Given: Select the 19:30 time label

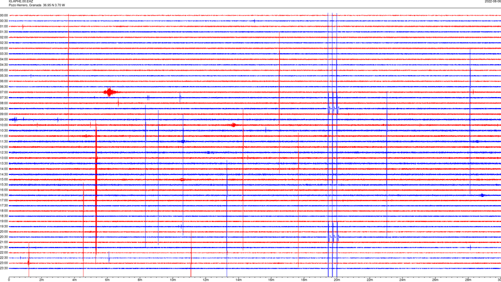Looking at the screenshot, I should pyautogui.click(x=4, y=226).
